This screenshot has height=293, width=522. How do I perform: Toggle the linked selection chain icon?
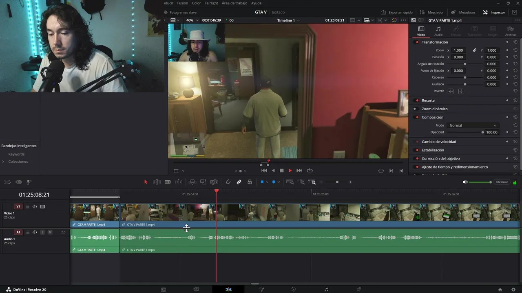point(239,182)
